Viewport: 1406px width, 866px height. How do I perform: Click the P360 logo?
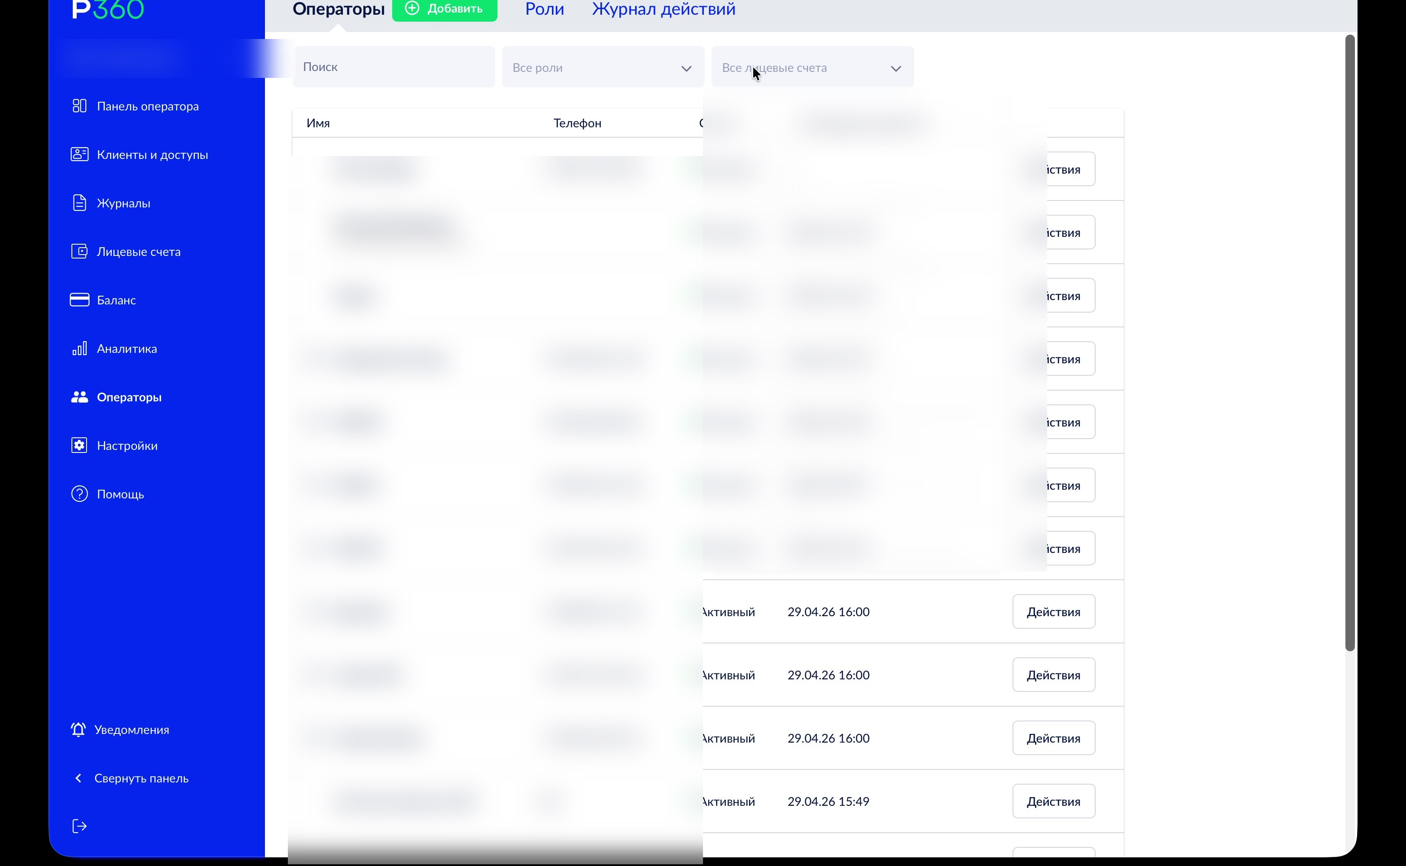[x=108, y=9]
